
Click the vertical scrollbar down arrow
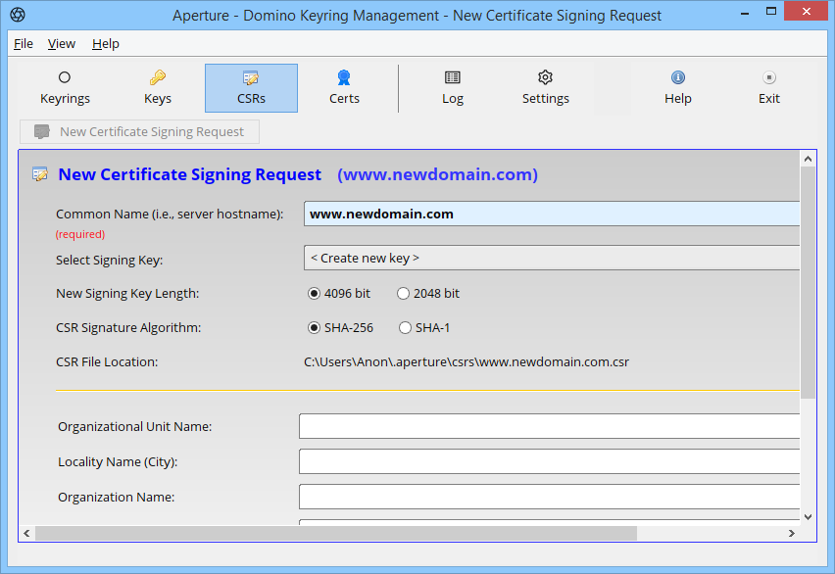point(808,517)
